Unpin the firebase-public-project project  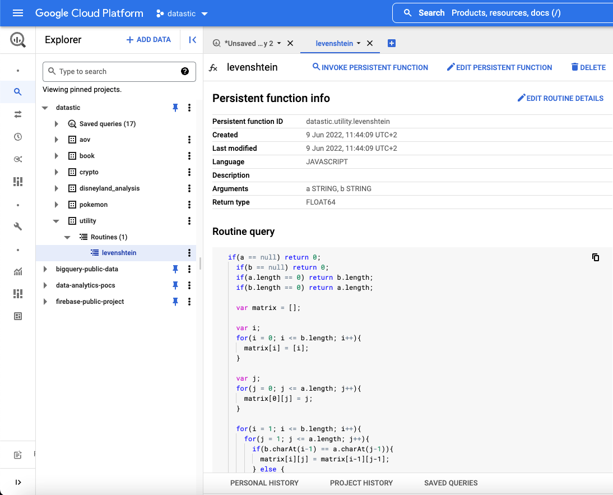[x=175, y=302]
